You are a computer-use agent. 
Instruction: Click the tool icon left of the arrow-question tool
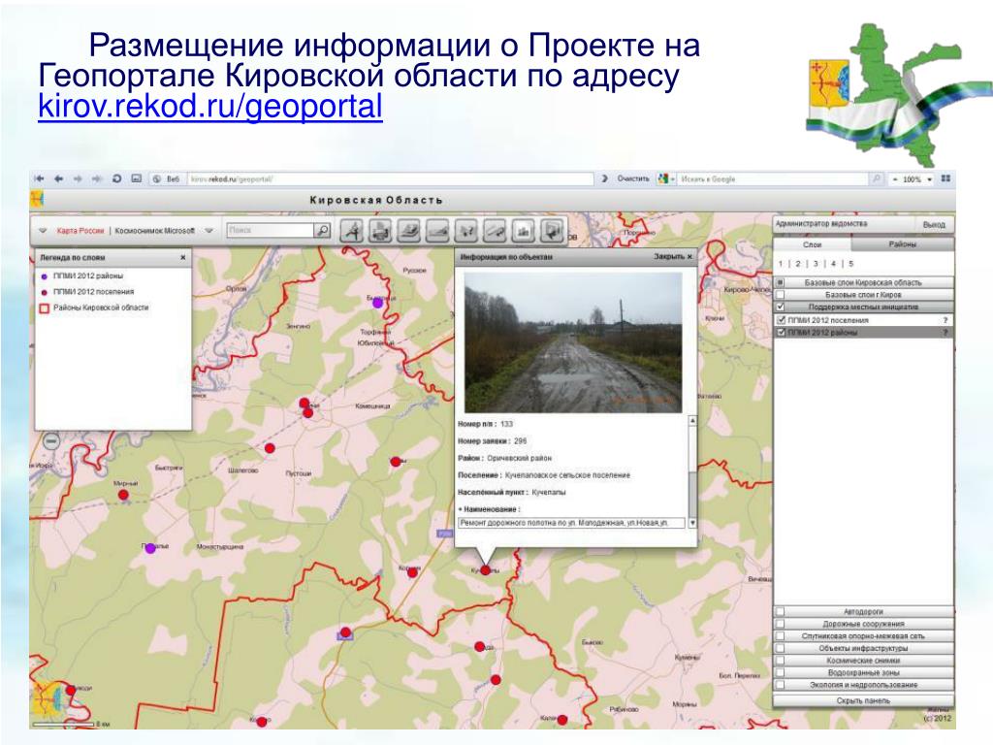pos(437,231)
